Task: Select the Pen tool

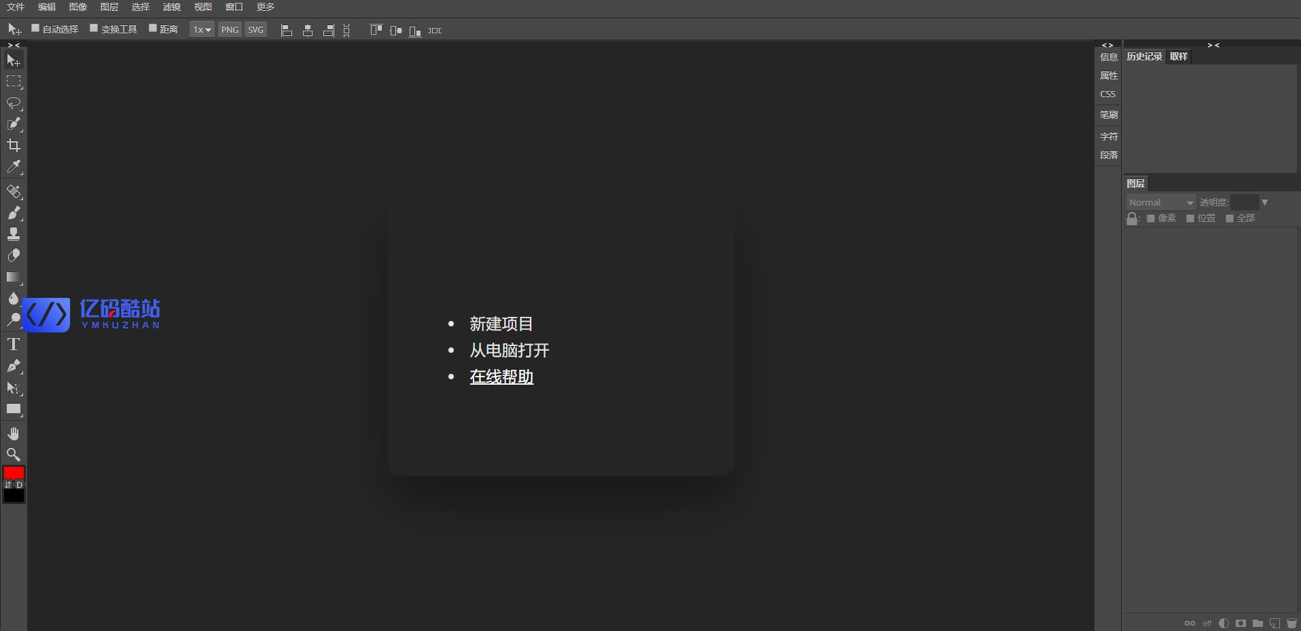Action: tap(14, 366)
